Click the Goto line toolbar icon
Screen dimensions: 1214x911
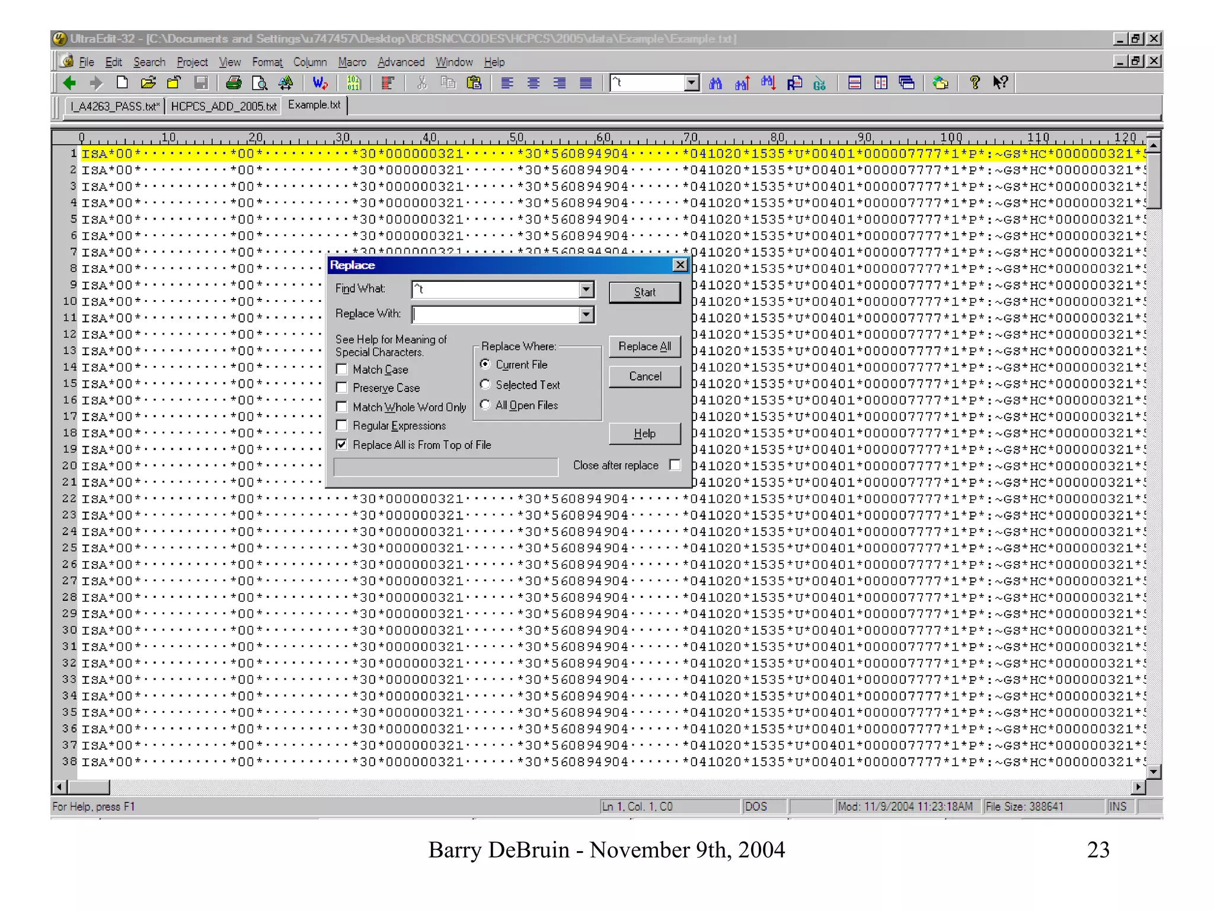[820, 84]
